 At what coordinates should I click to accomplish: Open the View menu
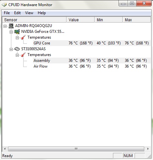(x=29, y=13)
